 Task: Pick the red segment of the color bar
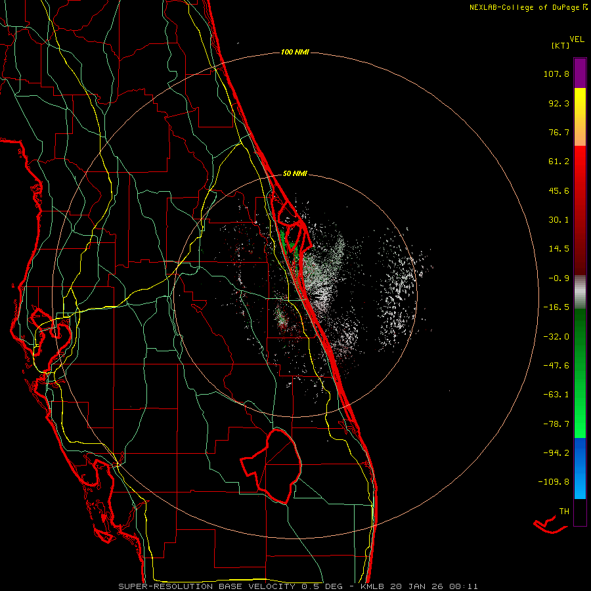(580, 210)
